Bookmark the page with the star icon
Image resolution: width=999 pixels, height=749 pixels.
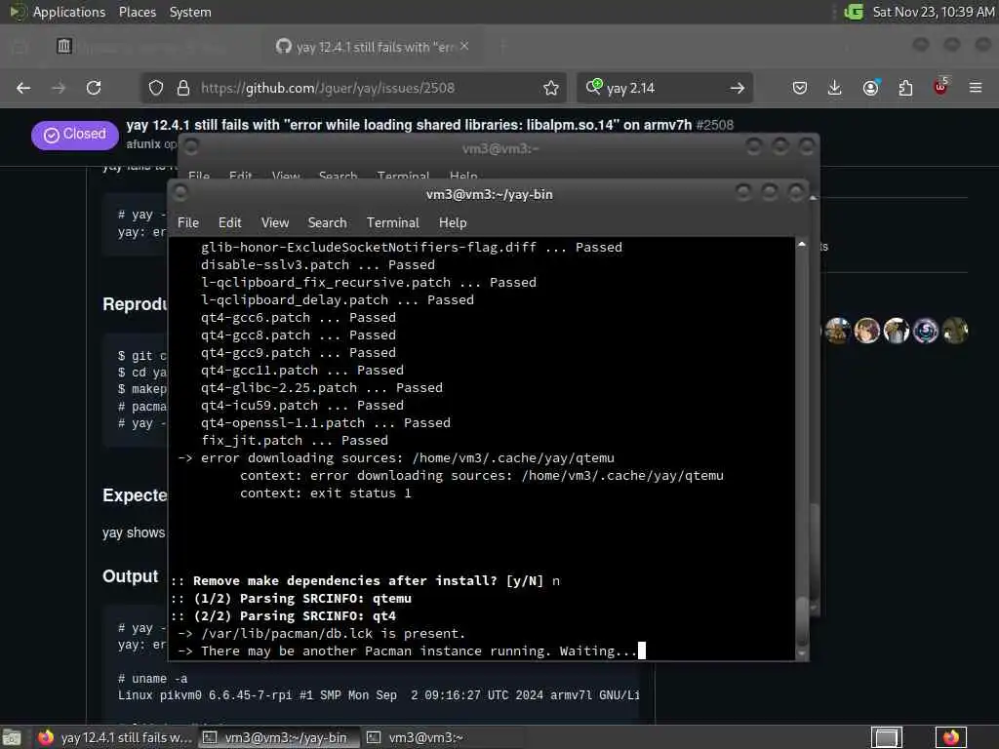point(551,88)
